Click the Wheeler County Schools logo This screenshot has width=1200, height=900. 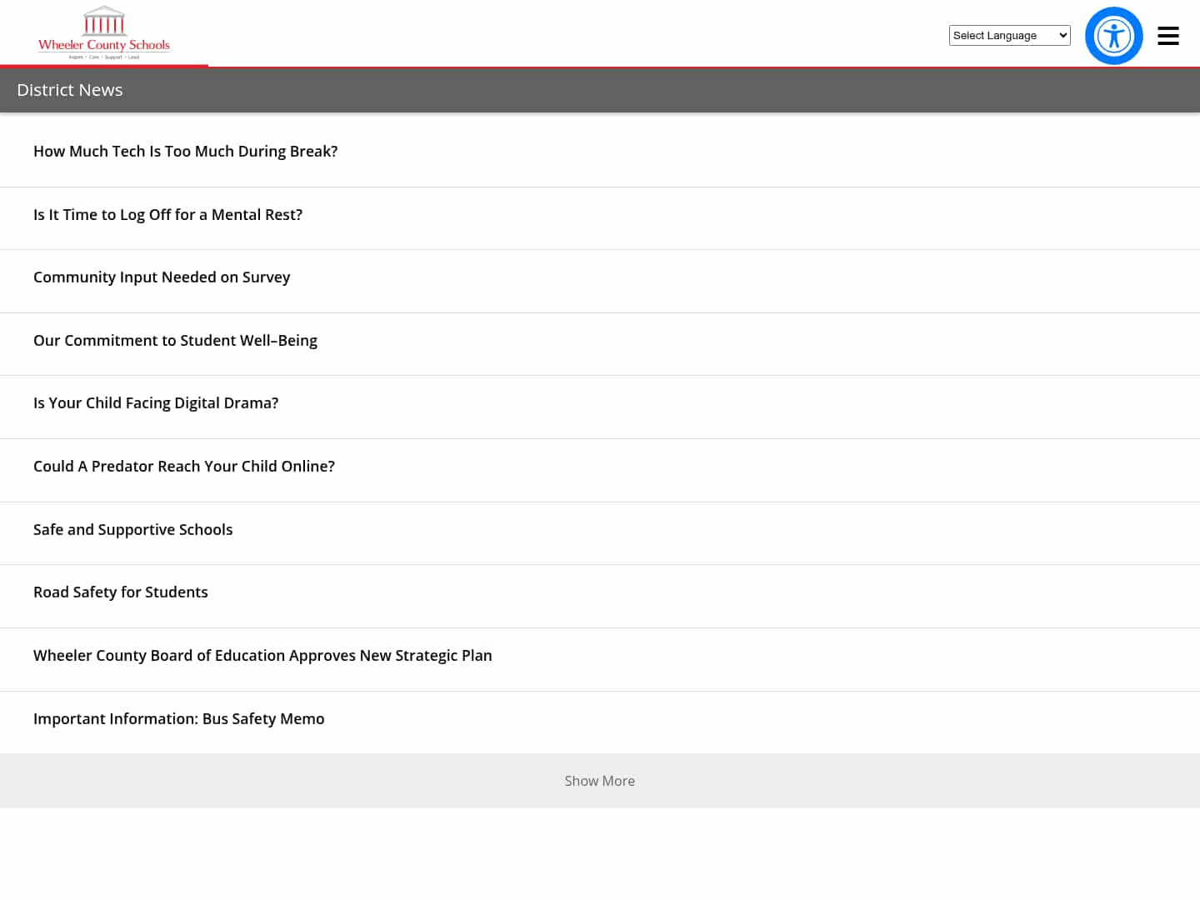[104, 33]
